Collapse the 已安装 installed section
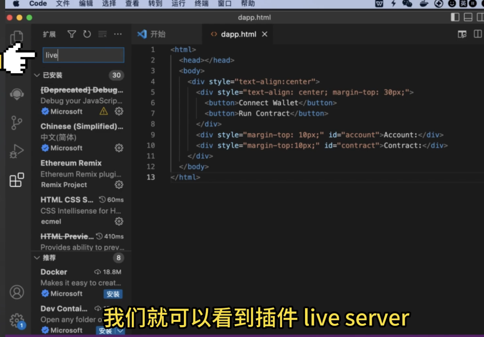 click(37, 75)
